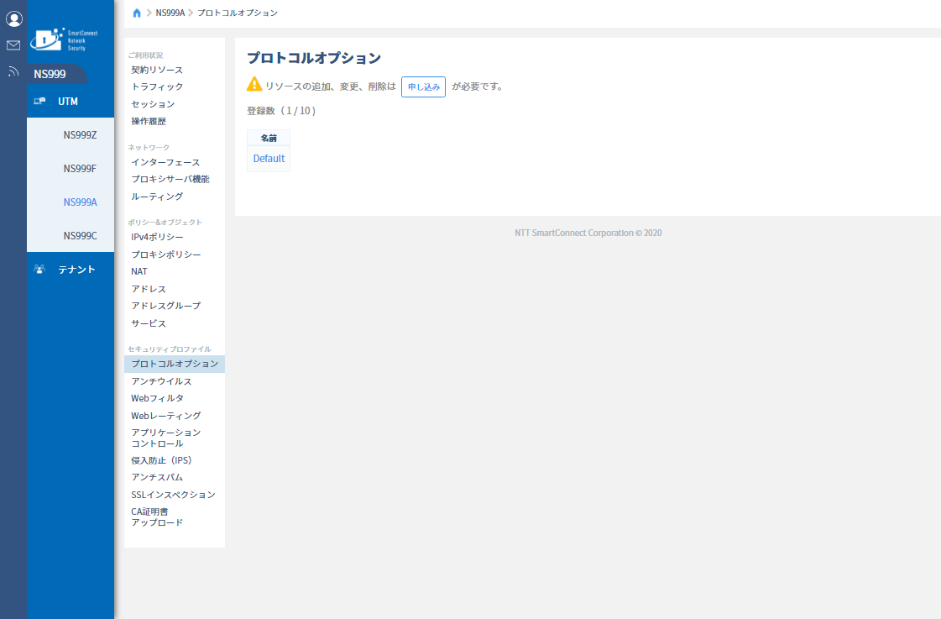The height and width of the screenshot is (619, 941).
Task: Select device NS999F
Action: click(x=80, y=169)
